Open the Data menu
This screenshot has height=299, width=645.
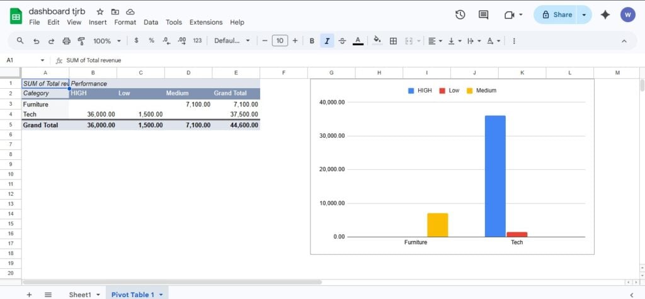(151, 22)
